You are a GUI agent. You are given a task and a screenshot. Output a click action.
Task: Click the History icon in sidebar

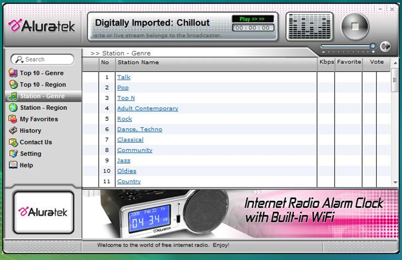point(13,130)
